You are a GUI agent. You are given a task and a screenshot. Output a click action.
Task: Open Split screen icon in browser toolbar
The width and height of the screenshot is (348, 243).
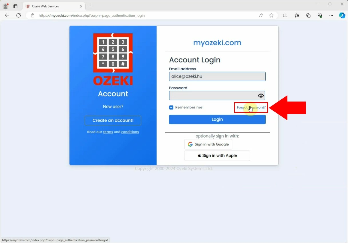click(285, 15)
